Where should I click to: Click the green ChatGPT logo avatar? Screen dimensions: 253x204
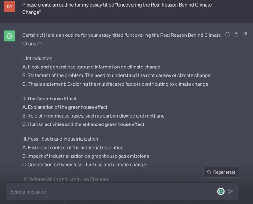point(9,36)
